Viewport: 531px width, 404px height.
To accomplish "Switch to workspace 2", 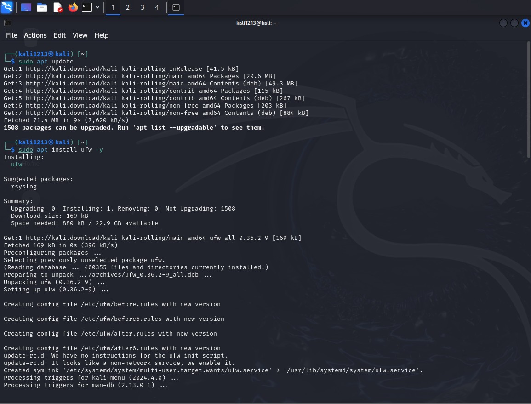I will [x=127, y=7].
